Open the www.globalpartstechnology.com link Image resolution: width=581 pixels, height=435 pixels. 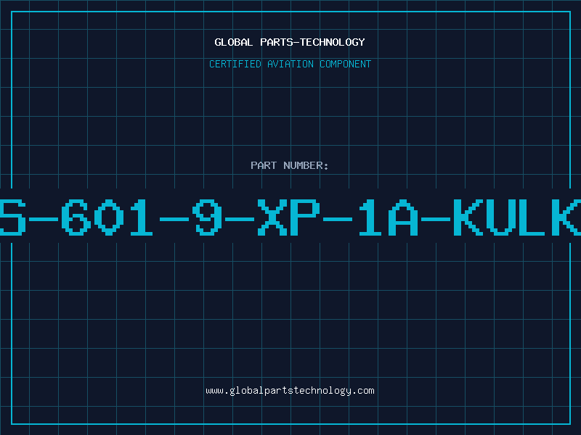click(x=290, y=391)
